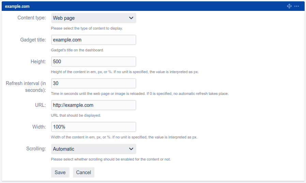Image resolution: width=306 pixels, height=183 pixels.
Task: Focus the Height field containing 500
Action: [93, 62]
